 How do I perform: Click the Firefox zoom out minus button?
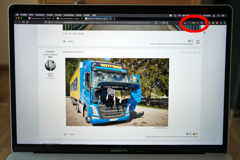click(189, 23)
